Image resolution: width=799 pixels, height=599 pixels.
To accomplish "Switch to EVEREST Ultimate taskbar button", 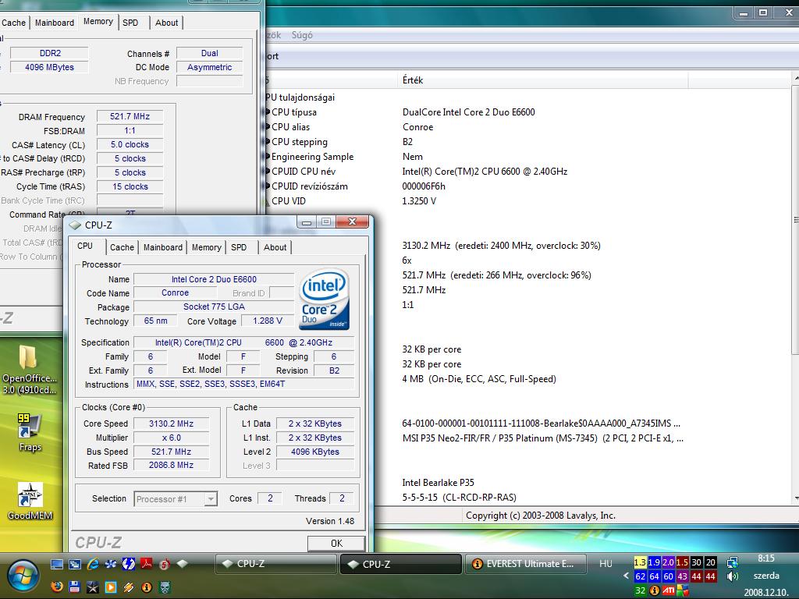I will pos(525,564).
